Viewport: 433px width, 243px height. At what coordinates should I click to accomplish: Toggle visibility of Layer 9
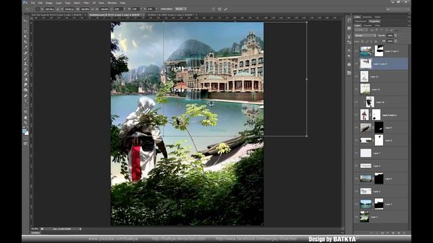[357, 128]
